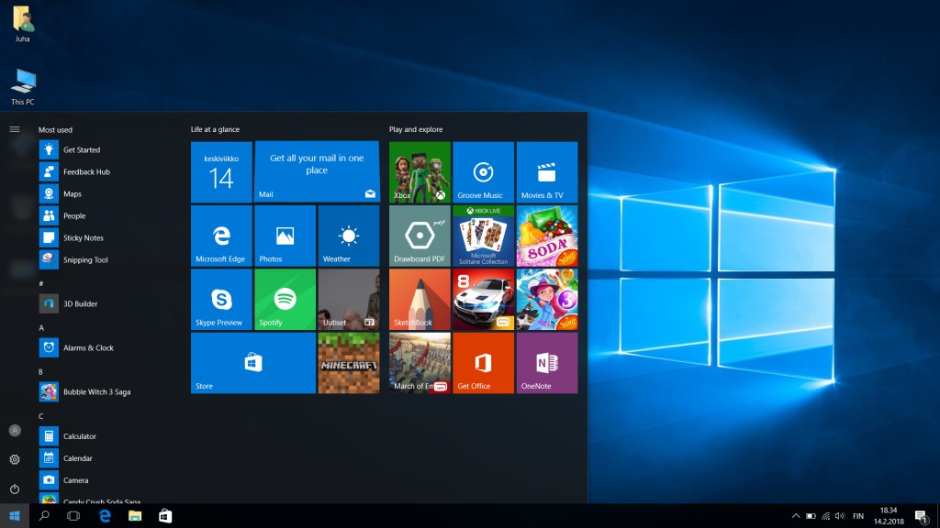940x528 pixels.
Task: Click the letter B header in app list
Action: point(40,372)
